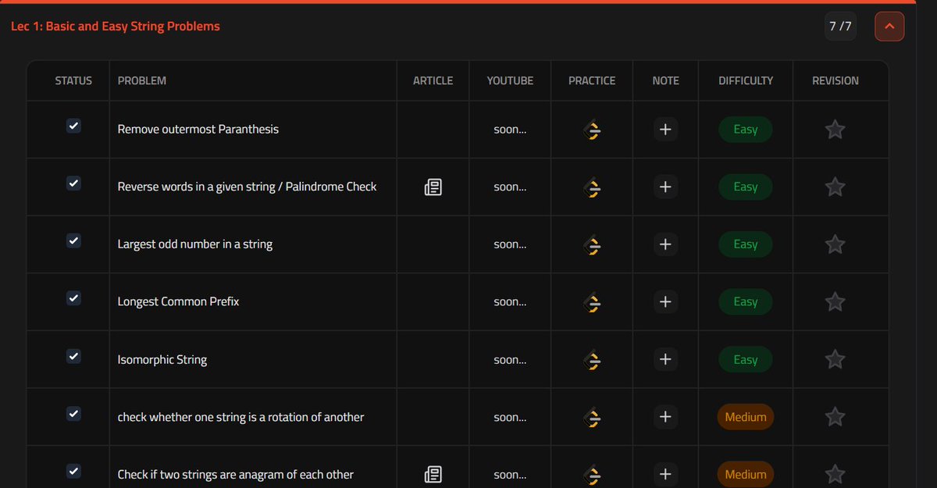The image size is (937, 488).
Task: Uncheck status of Longest Common Prefix
Action: click(73, 298)
